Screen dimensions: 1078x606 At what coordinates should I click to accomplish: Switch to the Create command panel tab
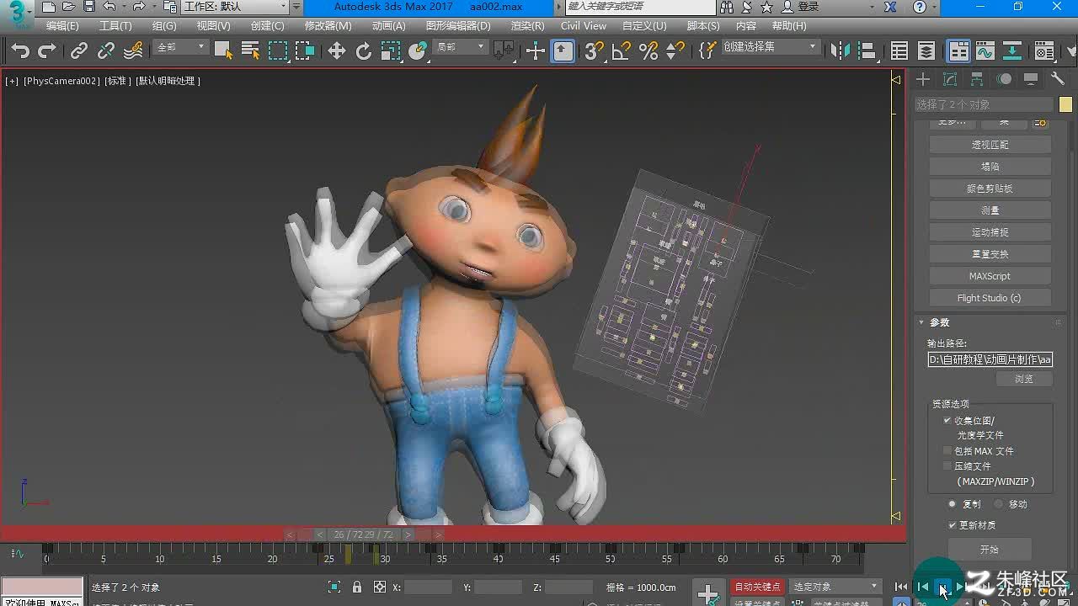[x=923, y=79]
